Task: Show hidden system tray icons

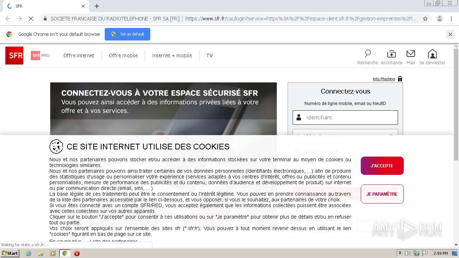Action: 400,253
